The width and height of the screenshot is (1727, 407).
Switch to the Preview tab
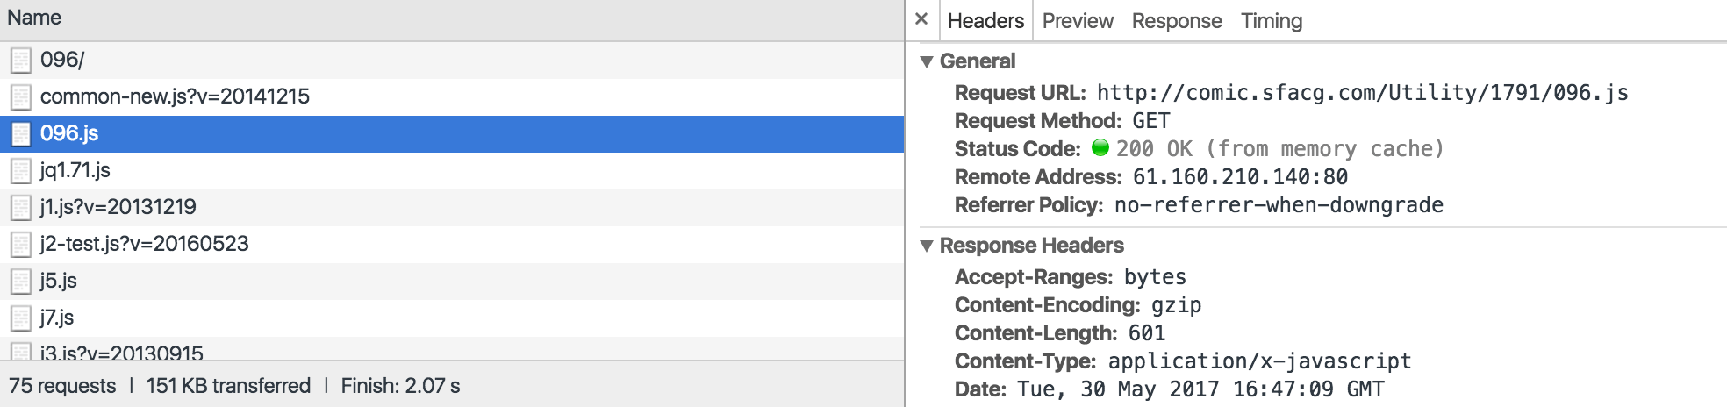(x=1078, y=21)
